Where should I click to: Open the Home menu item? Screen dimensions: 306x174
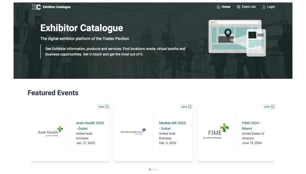pos(226,7)
